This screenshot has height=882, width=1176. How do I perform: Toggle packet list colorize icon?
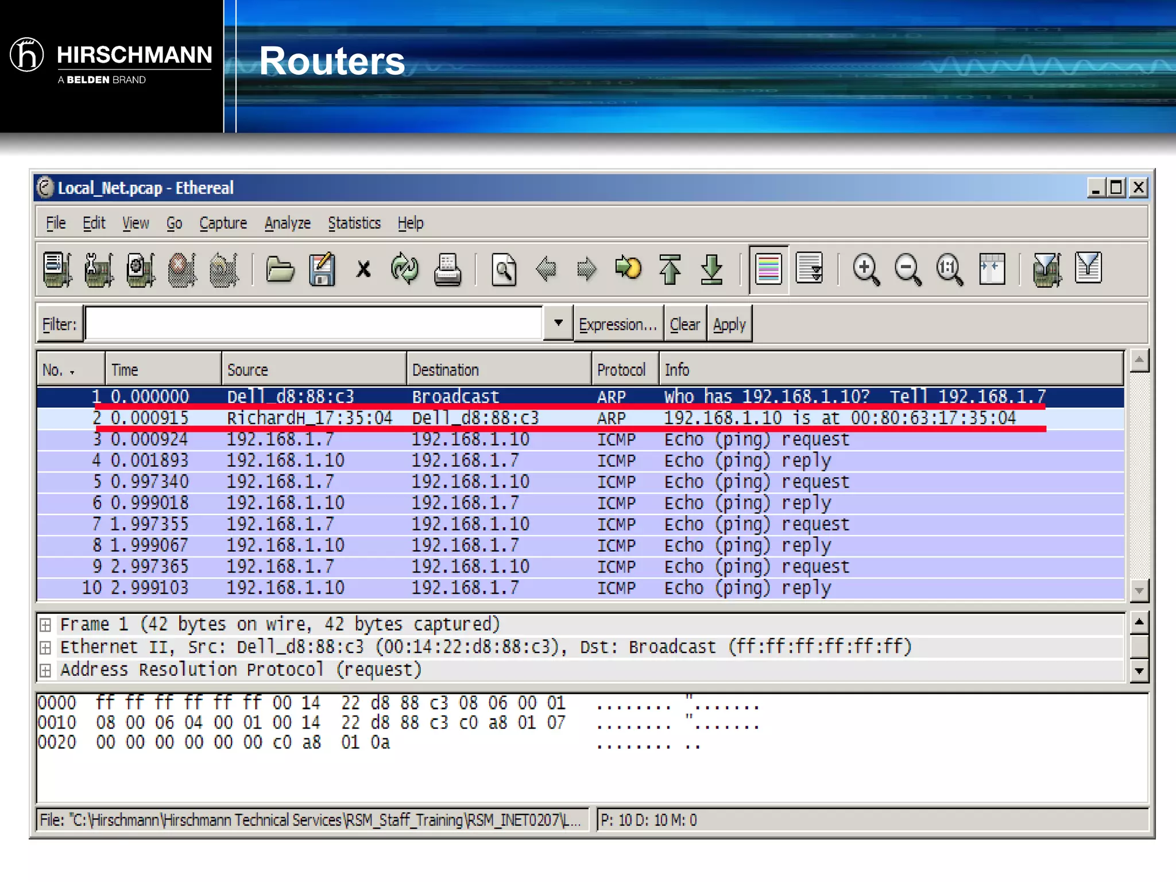(768, 269)
